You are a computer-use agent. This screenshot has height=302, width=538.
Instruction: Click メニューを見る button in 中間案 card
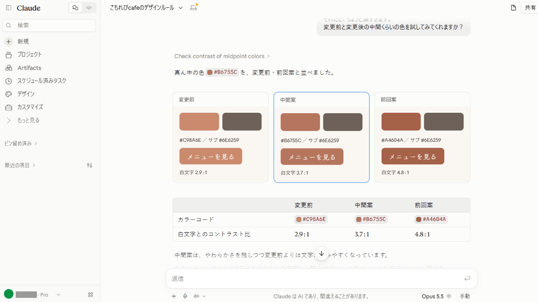pos(312,157)
